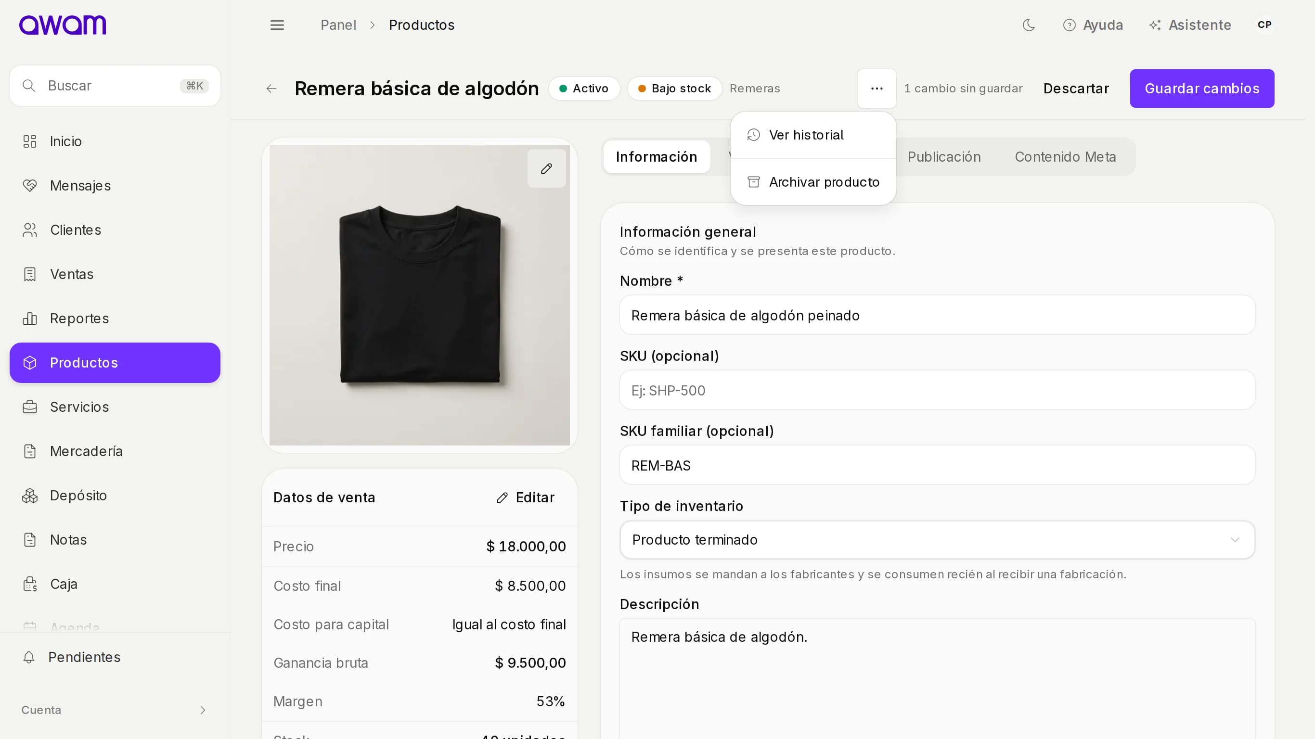Screen dimensions: 1315x739
Task: Click the Bajo stock badge
Action: pyautogui.click(x=674, y=89)
